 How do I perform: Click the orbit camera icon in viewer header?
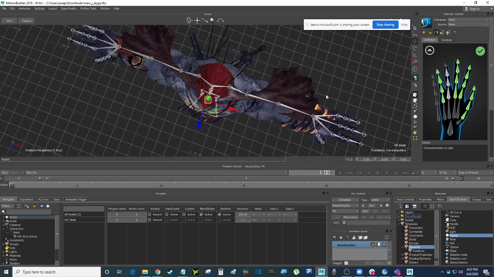coord(189,20)
